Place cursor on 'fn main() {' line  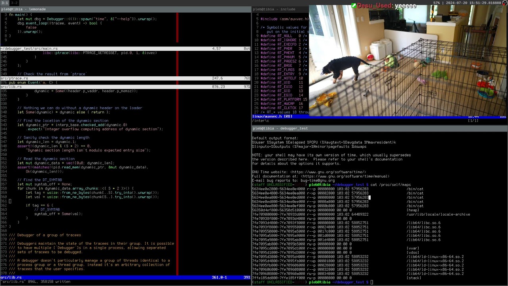[21, 15]
